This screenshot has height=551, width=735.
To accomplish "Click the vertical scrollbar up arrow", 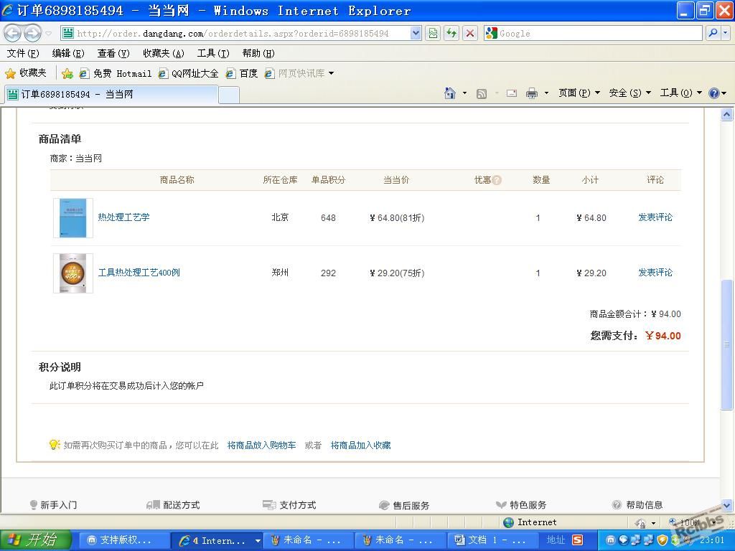I will pos(726,114).
